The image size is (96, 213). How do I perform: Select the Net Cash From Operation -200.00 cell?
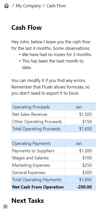pos(79,187)
